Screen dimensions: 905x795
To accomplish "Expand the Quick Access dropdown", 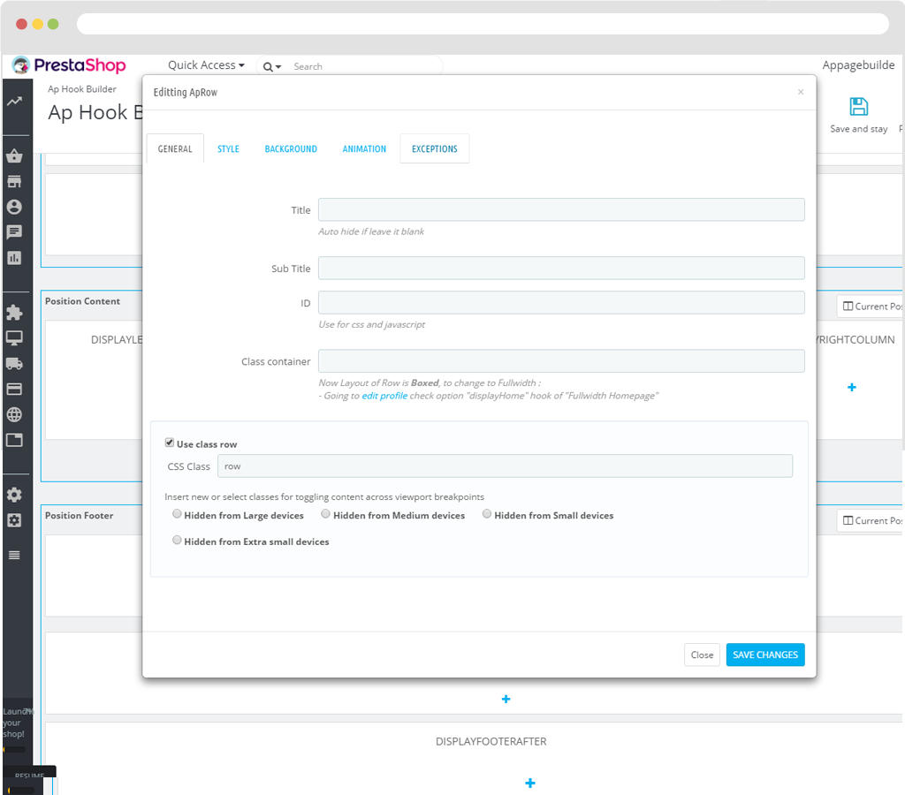I will click(206, 65).
